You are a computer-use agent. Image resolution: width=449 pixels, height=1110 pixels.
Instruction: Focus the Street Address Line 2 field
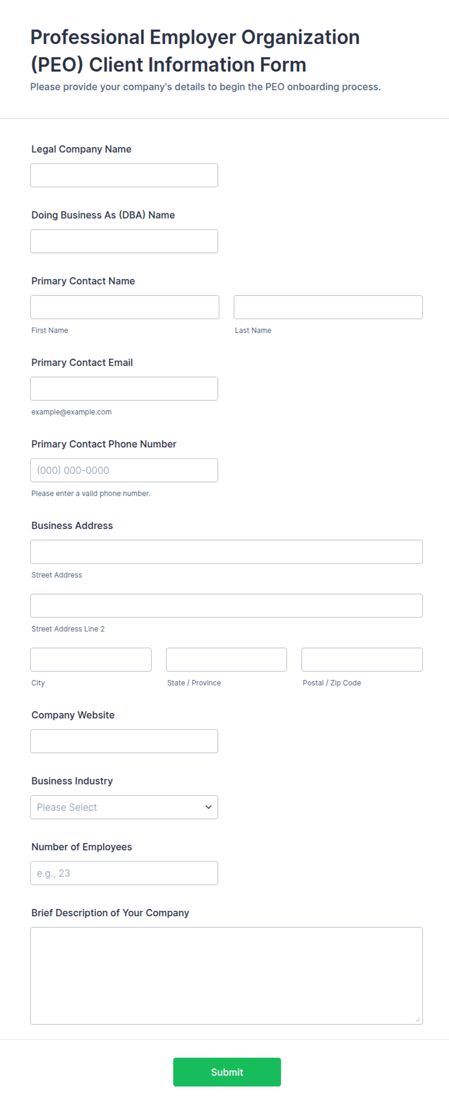click(x=226, y=606)
